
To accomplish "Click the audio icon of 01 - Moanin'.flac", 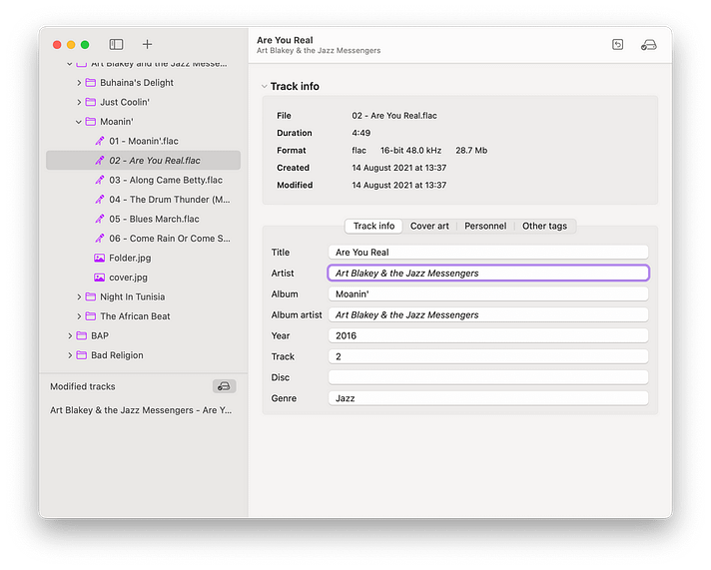I will (x=99, y=141).
